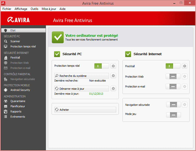Open the Fichier menu
This screenshot has width=196, height=151.
tap(7, 9)
